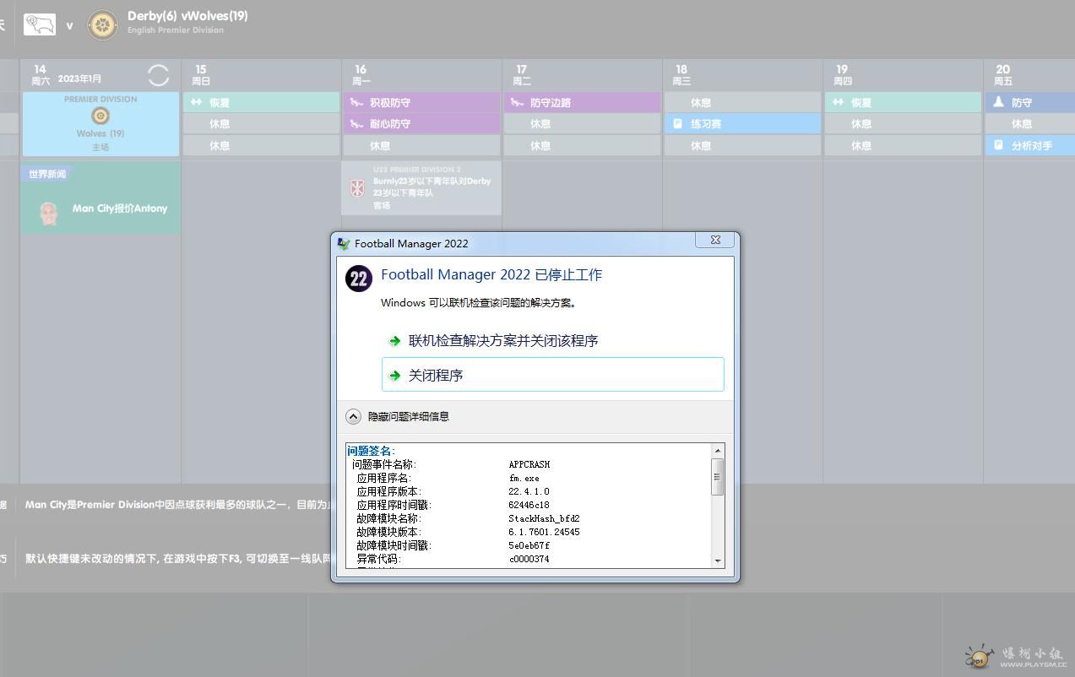Click the 5e0eb67f module timestamp value
The height and width of the screenshot is (677, 1075).
coord(529,545)
